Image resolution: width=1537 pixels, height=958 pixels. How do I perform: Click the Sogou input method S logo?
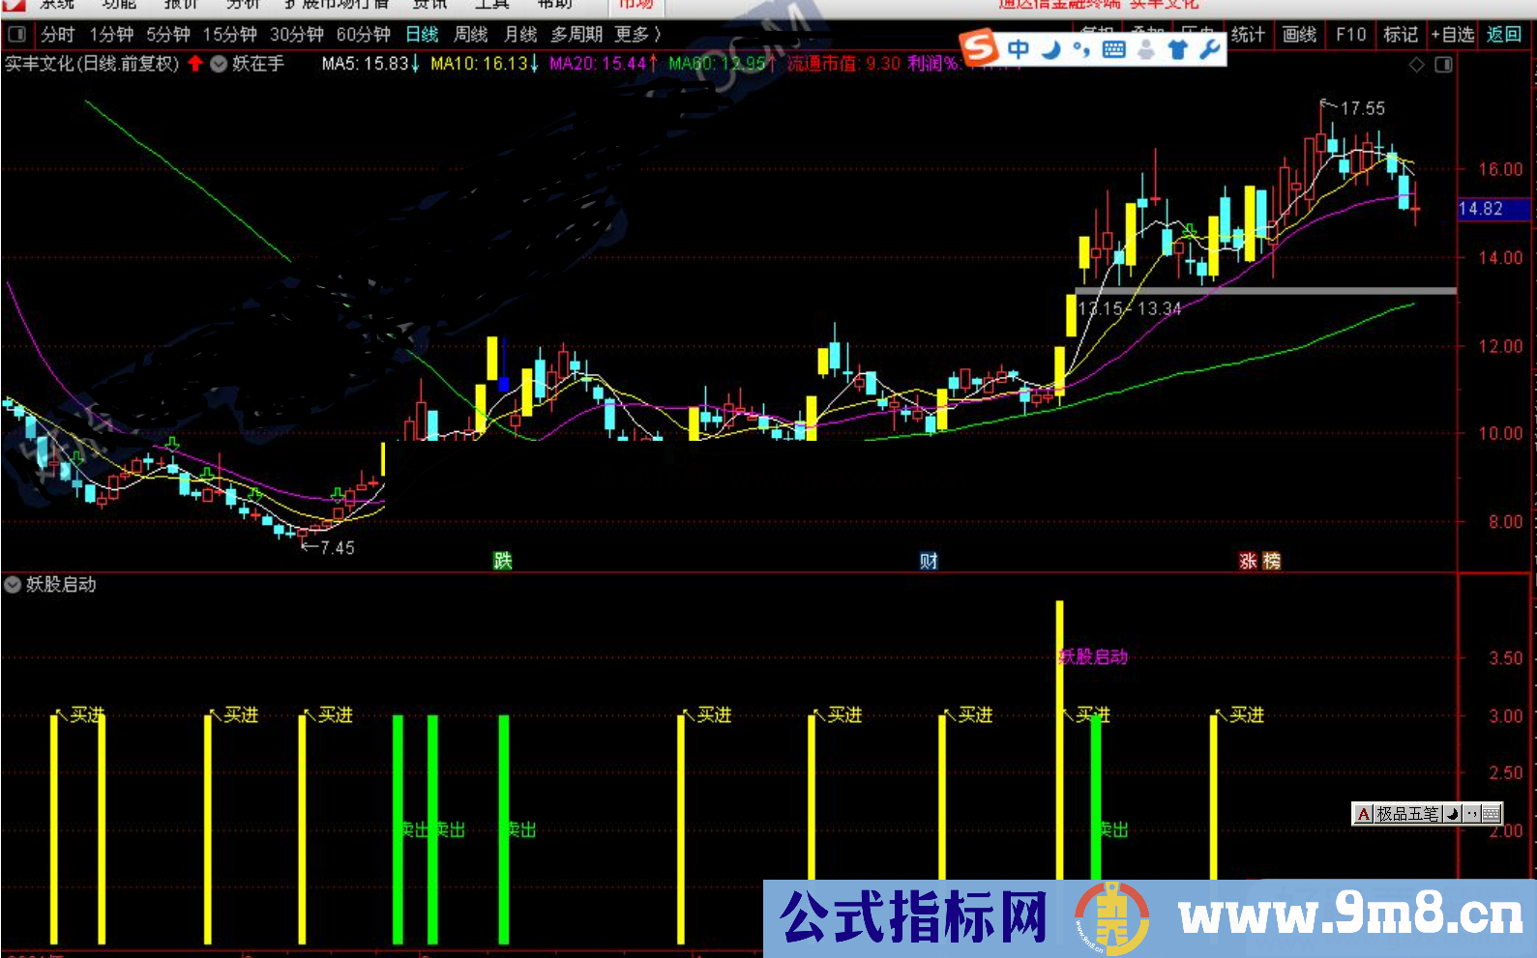(x=979, y=46)
